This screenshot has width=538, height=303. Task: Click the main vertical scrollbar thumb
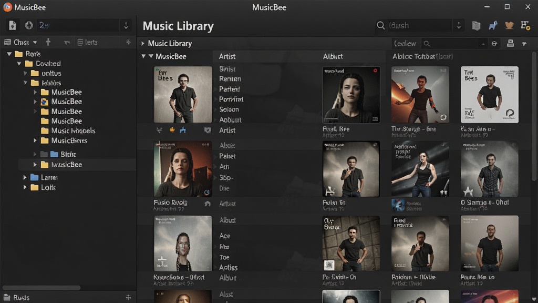(x=534, y=117)
